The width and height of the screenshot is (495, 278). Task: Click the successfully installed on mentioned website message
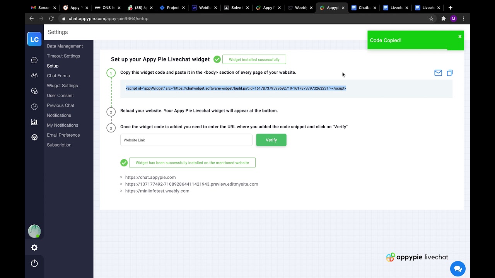pyautogui.click(x=192, y=163)
